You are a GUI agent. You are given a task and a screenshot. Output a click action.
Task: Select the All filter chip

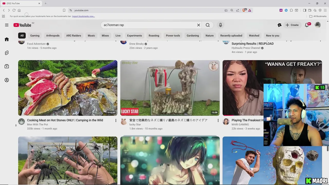[x=22, y=35]
